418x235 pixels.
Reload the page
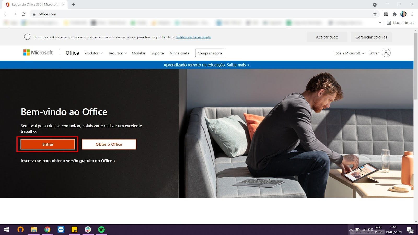(24, 14)
